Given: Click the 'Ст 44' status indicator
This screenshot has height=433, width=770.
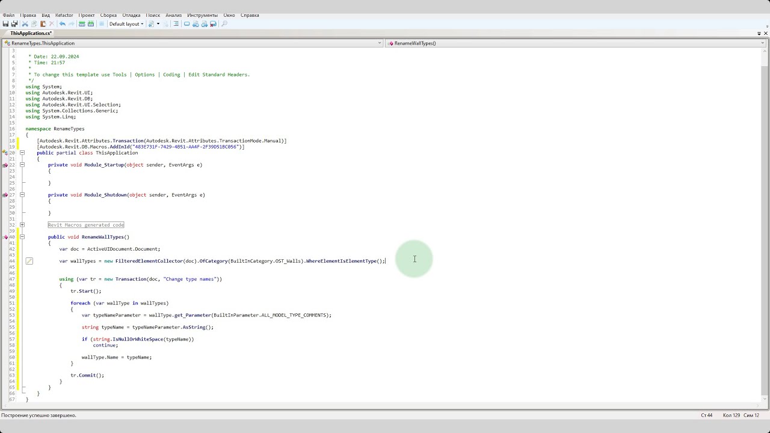Looking at the screenshot, I should tap(706, 416).
